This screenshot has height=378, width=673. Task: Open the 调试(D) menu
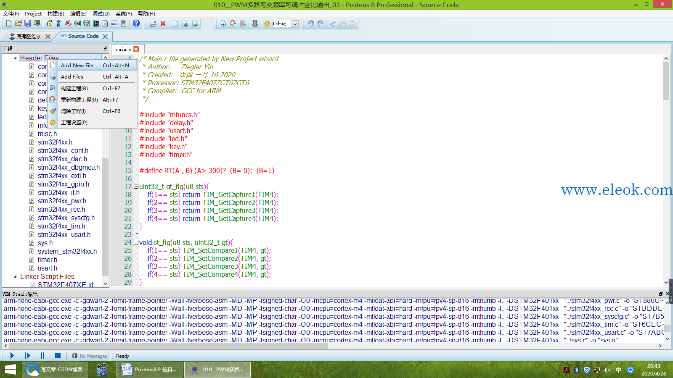(x=101, y=14)
